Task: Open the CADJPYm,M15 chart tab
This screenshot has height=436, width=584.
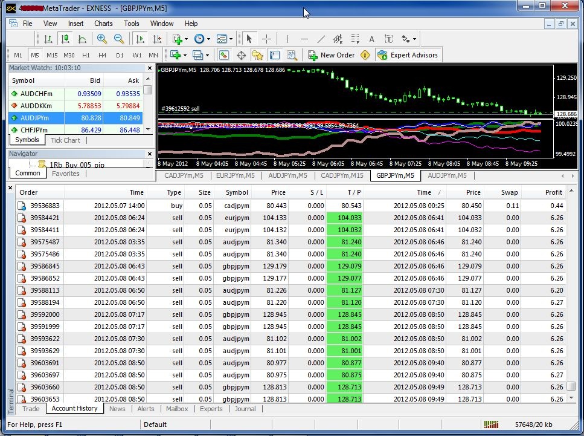Action: pos(342,175)
